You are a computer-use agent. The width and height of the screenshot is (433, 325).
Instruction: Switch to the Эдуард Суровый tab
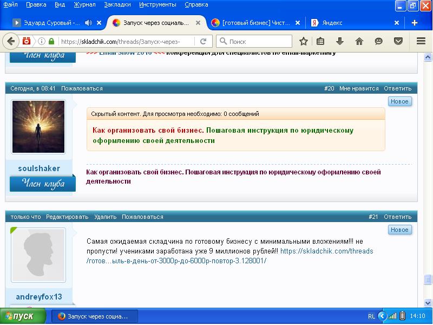pyautogui.click(x=52, y=23)
